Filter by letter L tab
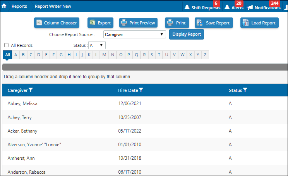Screen dimensions: 288x176 click(96, 55)
